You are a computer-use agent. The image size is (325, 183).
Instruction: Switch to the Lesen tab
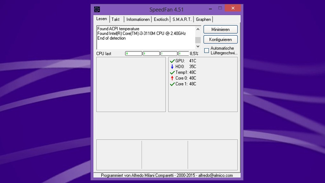pos(102,19)
